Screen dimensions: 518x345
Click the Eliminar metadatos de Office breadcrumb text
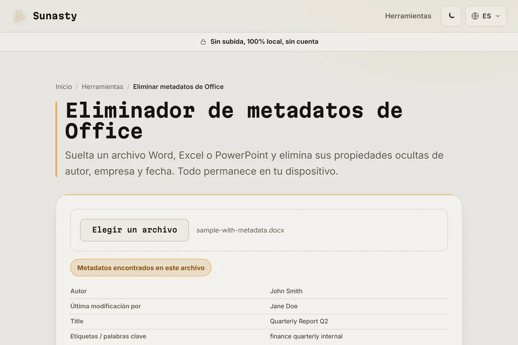[x=178, y=87]
